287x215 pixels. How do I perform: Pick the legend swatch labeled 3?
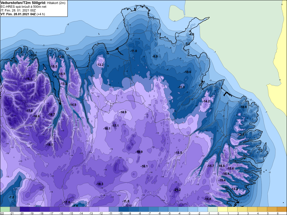click(x=252, y=209)
